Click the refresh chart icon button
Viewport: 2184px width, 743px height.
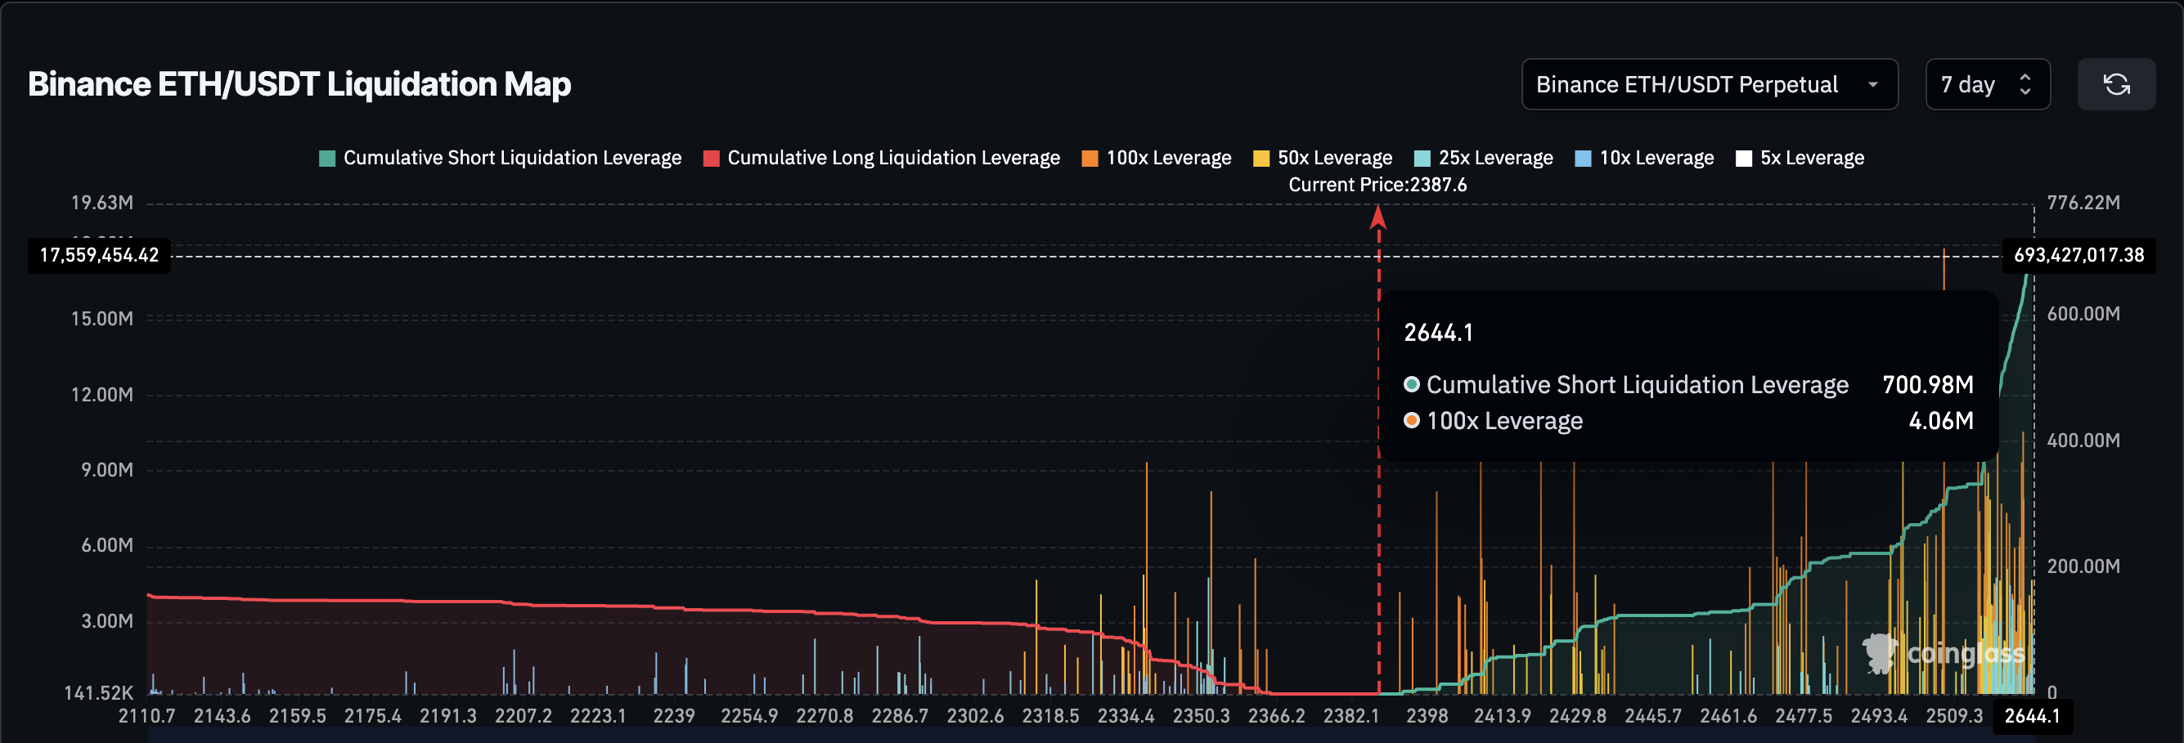click(2115, 85)
